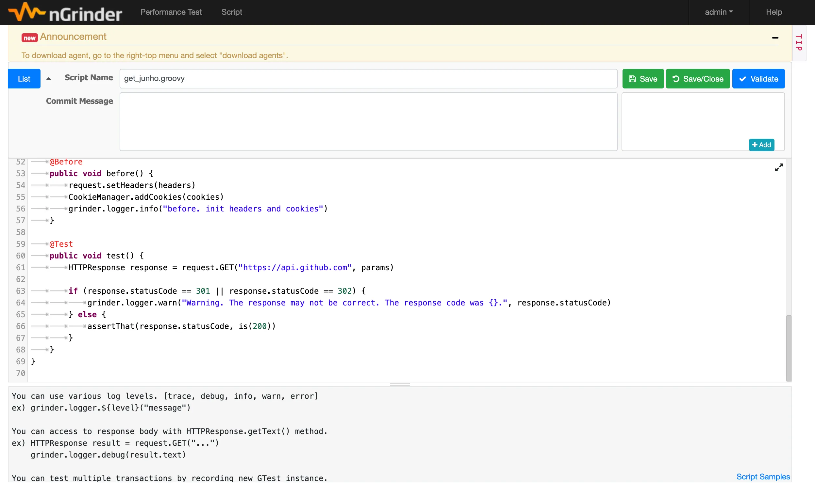Click the plus Add button

[761, 145]
